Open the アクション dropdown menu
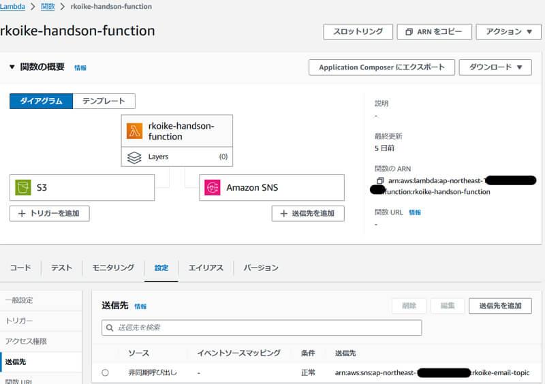545x384 pixels. click(508, 31)
